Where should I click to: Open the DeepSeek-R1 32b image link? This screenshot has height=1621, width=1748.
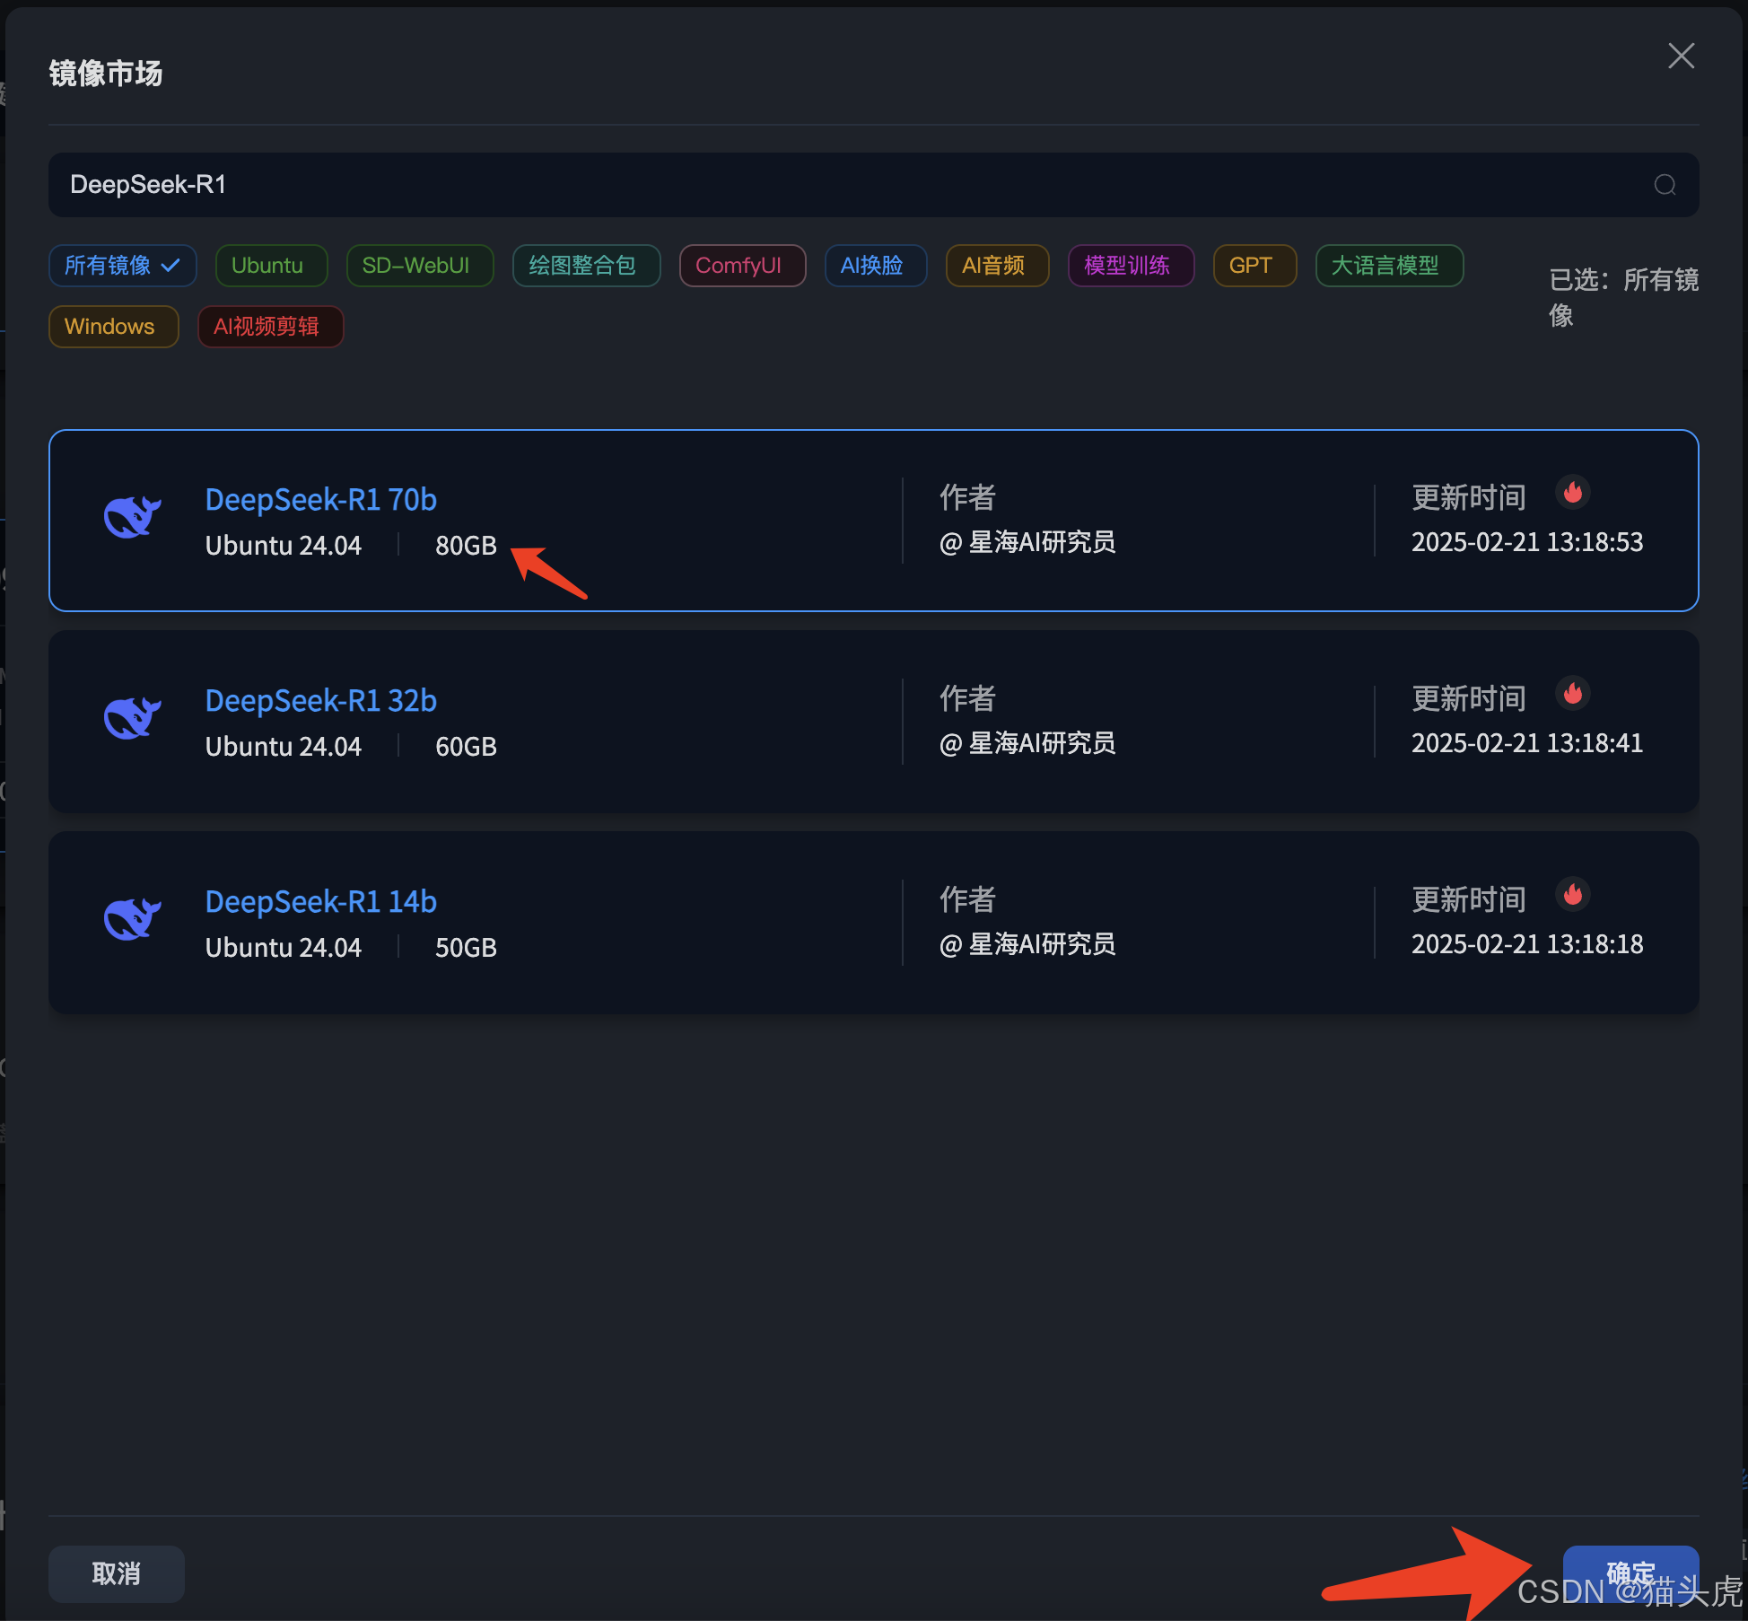(x=320, y=700)
